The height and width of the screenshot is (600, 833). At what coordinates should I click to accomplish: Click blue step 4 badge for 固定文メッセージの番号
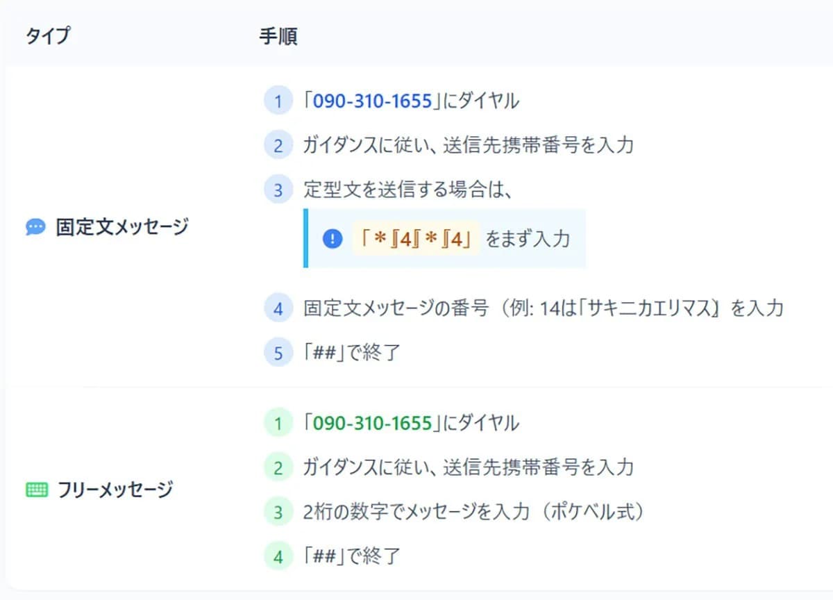(x=278, y=308)
